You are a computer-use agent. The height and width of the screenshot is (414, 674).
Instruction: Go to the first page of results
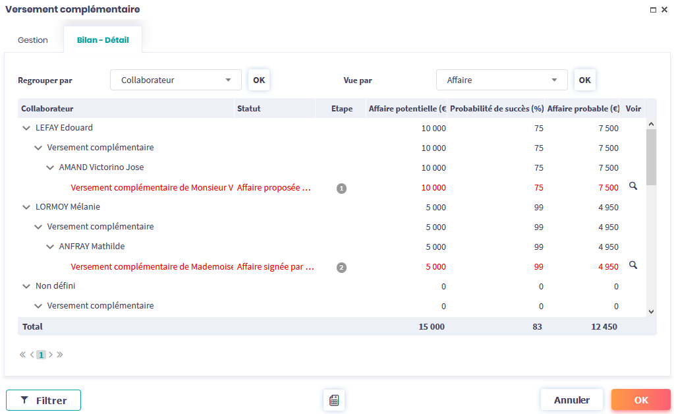click(x=23, y=355)
